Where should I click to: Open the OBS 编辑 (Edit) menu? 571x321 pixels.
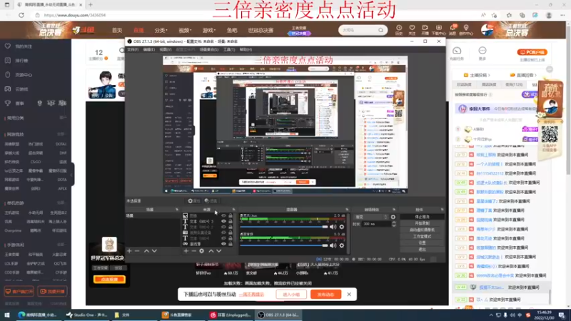click(148, 49)
